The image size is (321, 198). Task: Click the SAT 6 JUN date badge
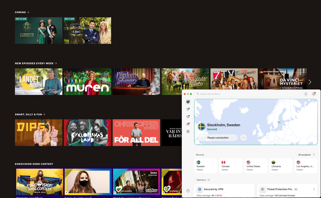click(x=69, y=19)
